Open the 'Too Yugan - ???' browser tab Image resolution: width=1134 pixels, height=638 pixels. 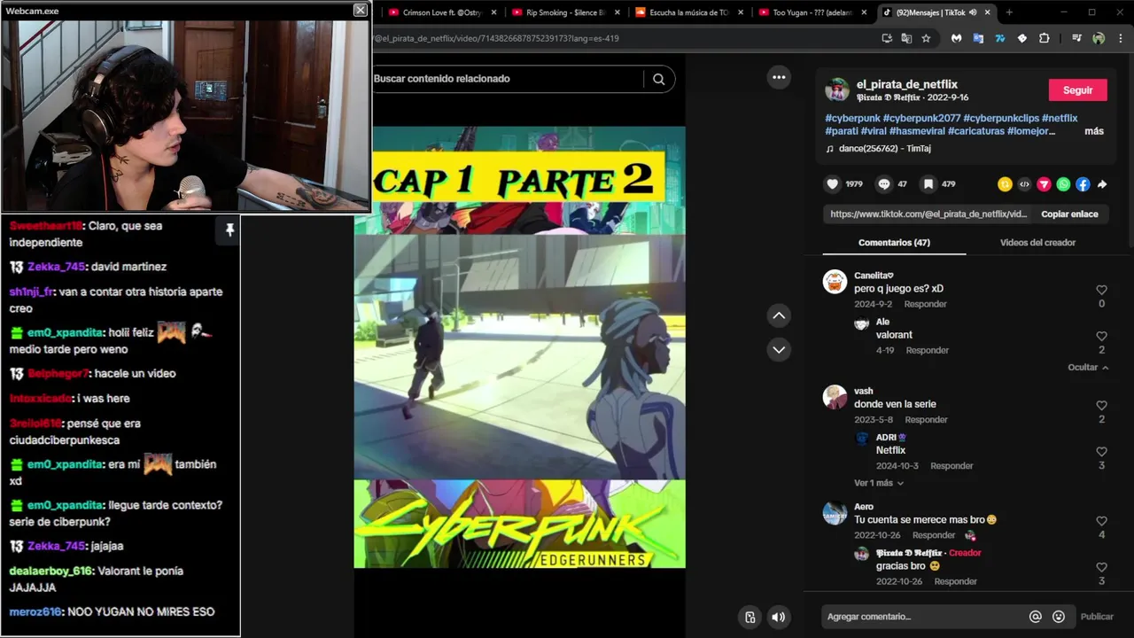(812, 12)
